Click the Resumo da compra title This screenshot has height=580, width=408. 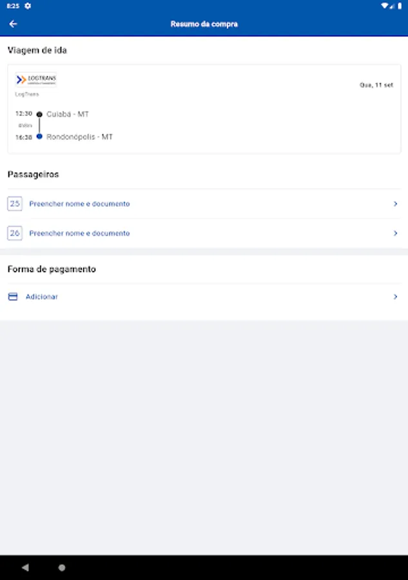pyautogui.click(x=204, y=24)
